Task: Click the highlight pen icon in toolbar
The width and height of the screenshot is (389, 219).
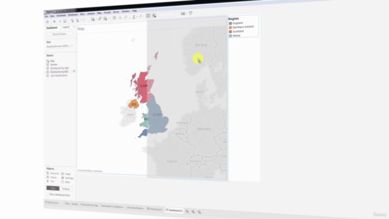Action: tap(134, 16)
